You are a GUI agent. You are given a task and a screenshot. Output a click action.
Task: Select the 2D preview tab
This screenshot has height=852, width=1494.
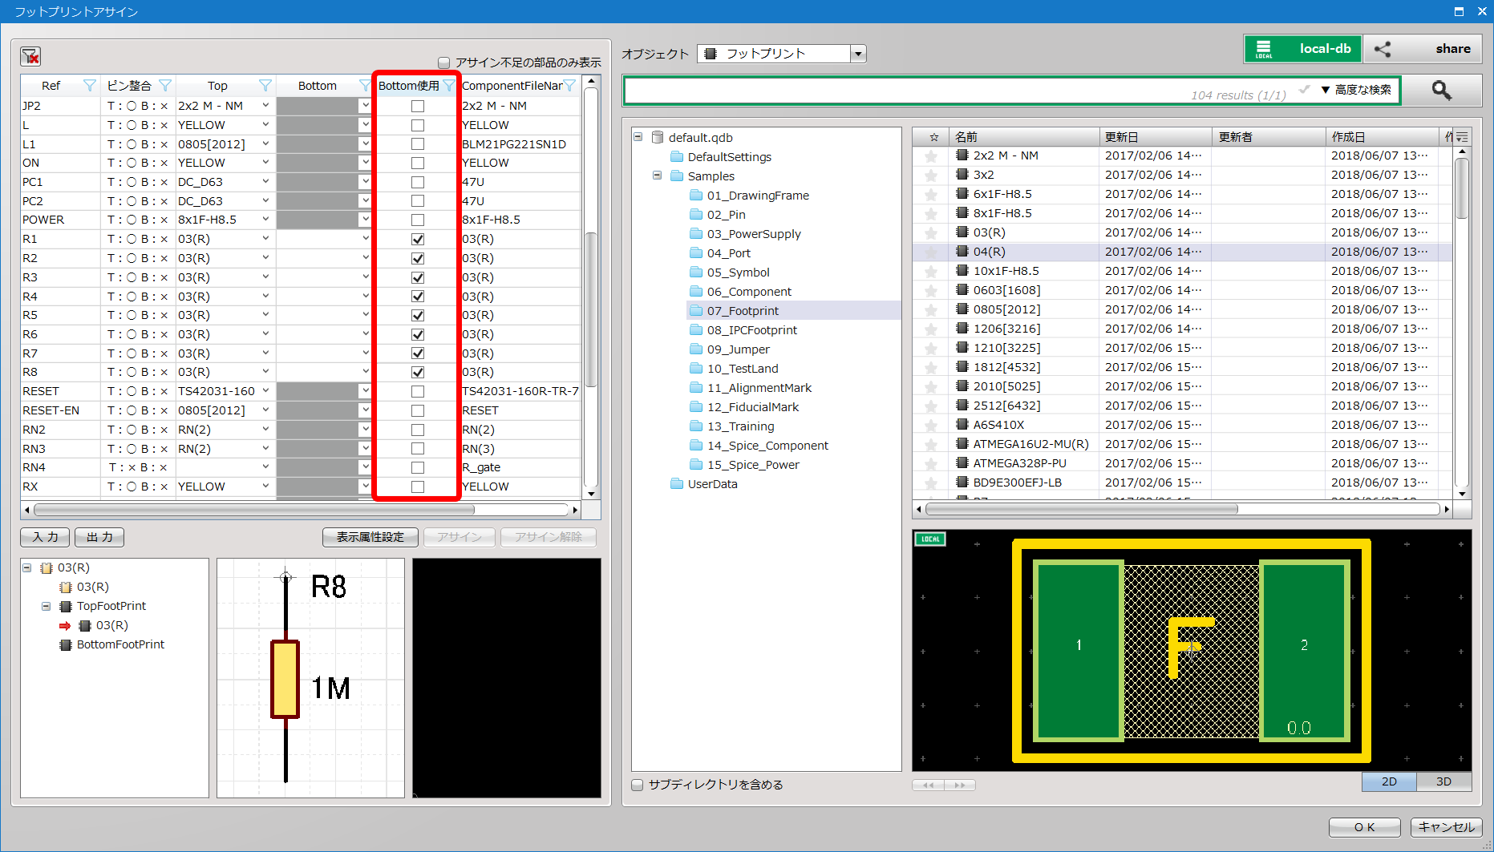1389,781
